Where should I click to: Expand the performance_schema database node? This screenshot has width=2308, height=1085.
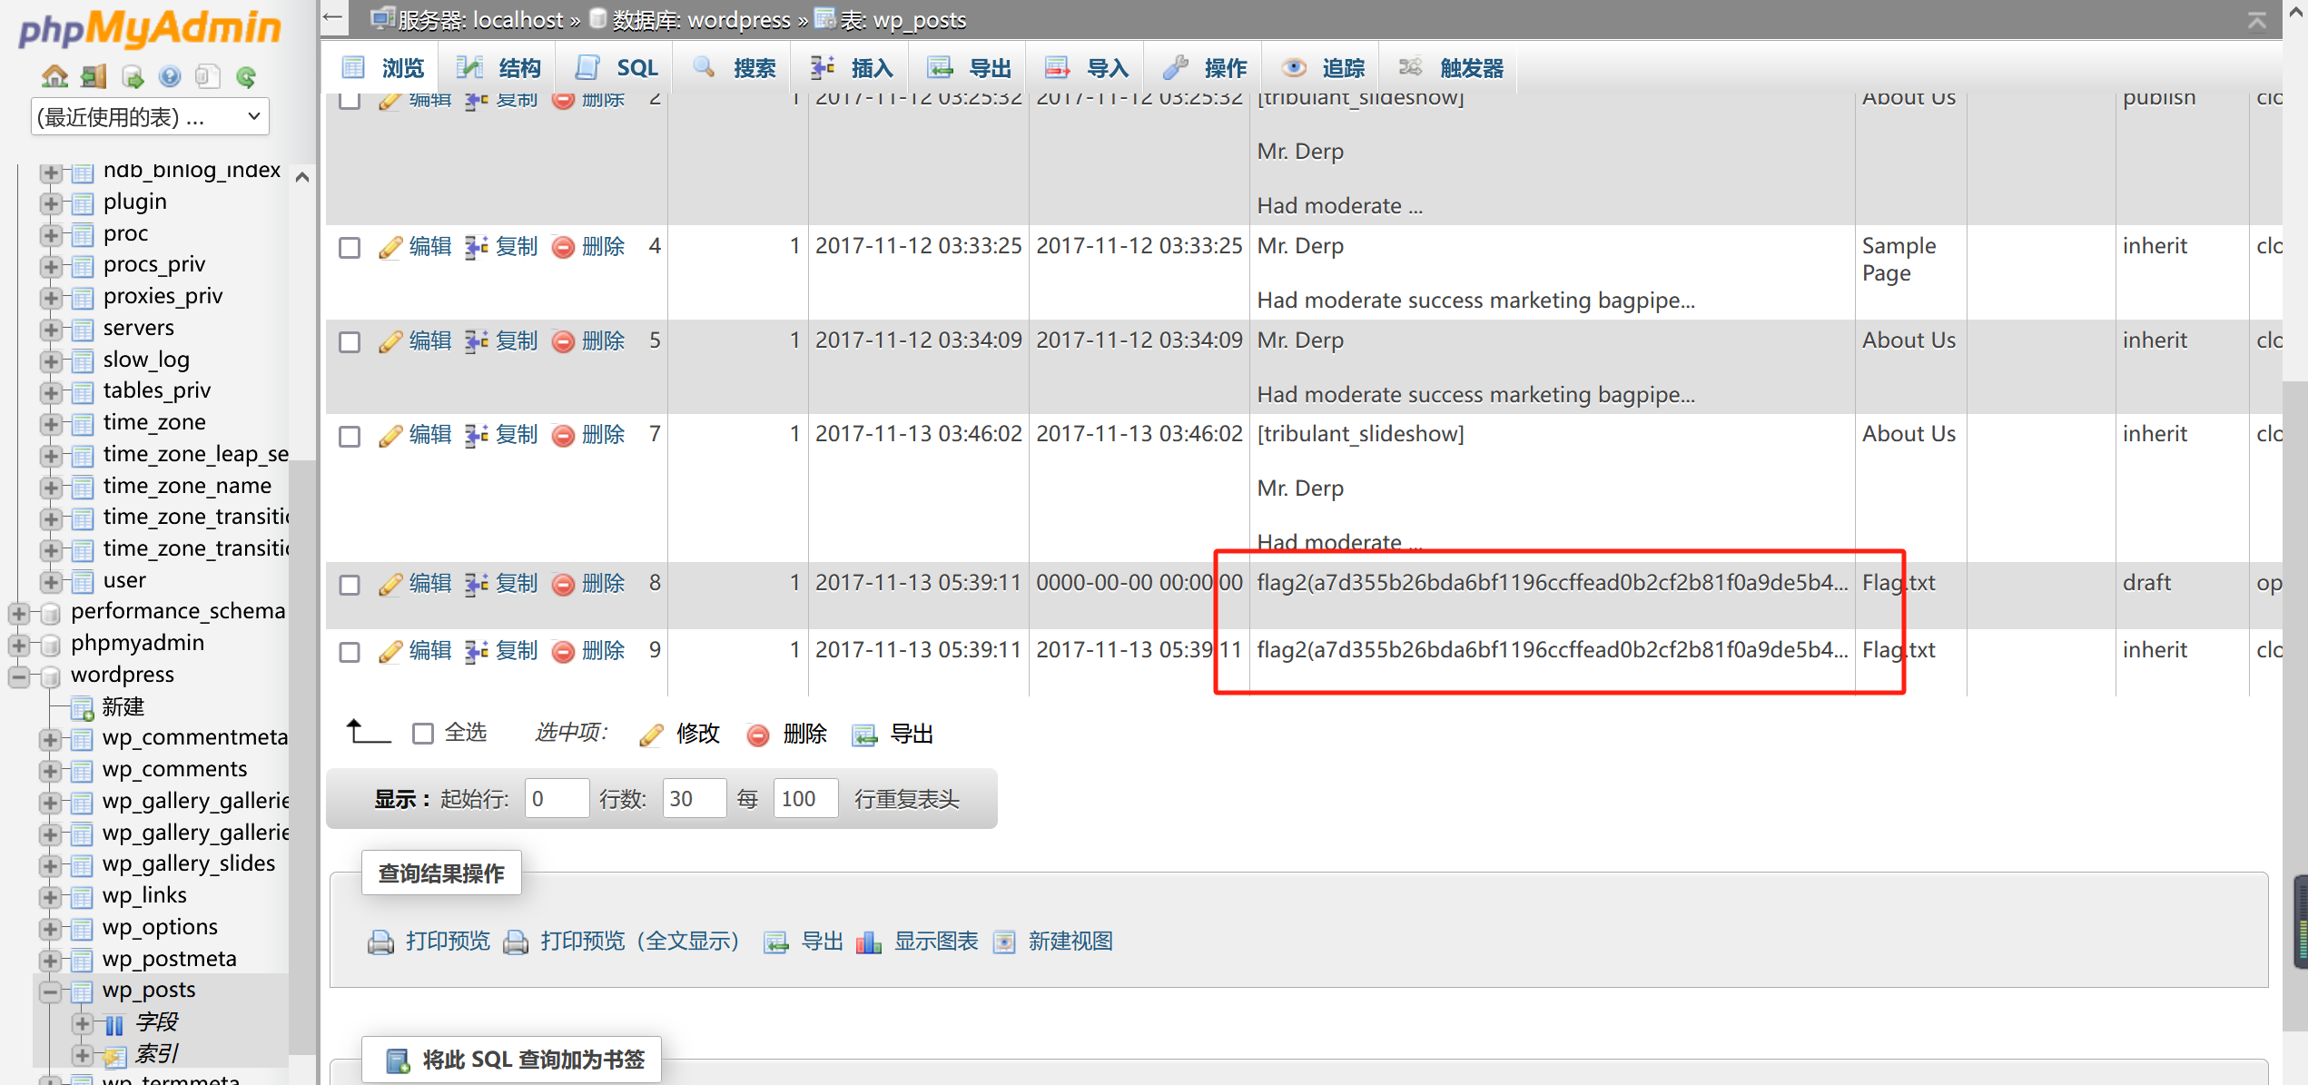coord(18,614)
